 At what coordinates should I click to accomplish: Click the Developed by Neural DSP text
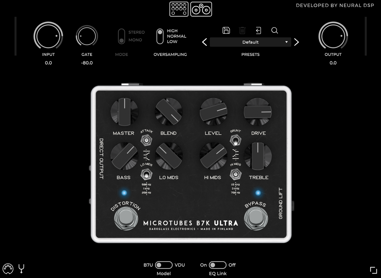(x=335, y=5)
